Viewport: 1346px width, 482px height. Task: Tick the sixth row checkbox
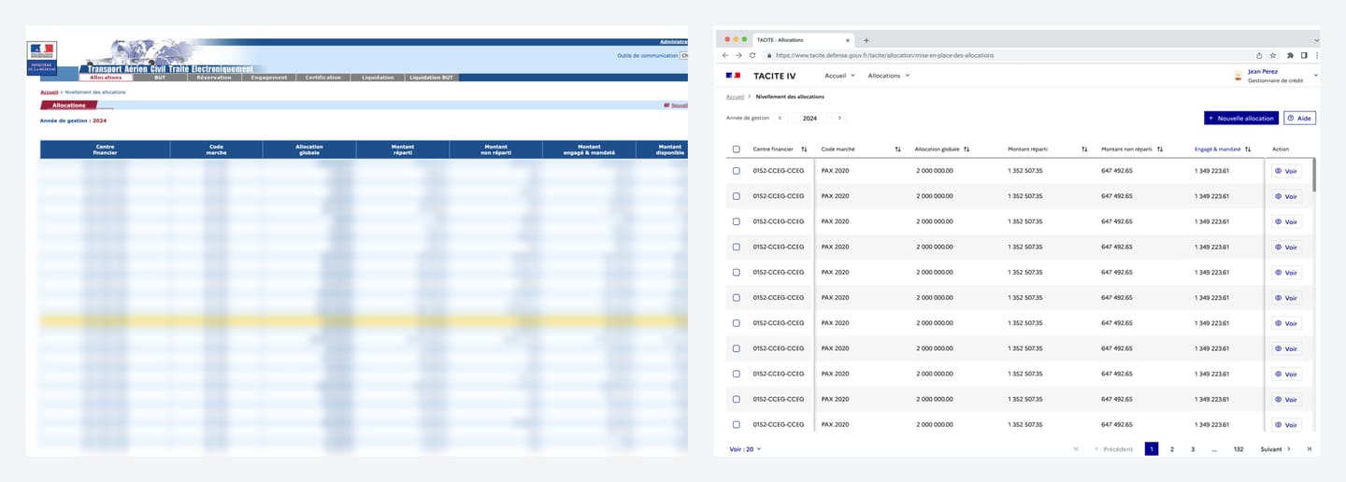(x=736, y=297)
